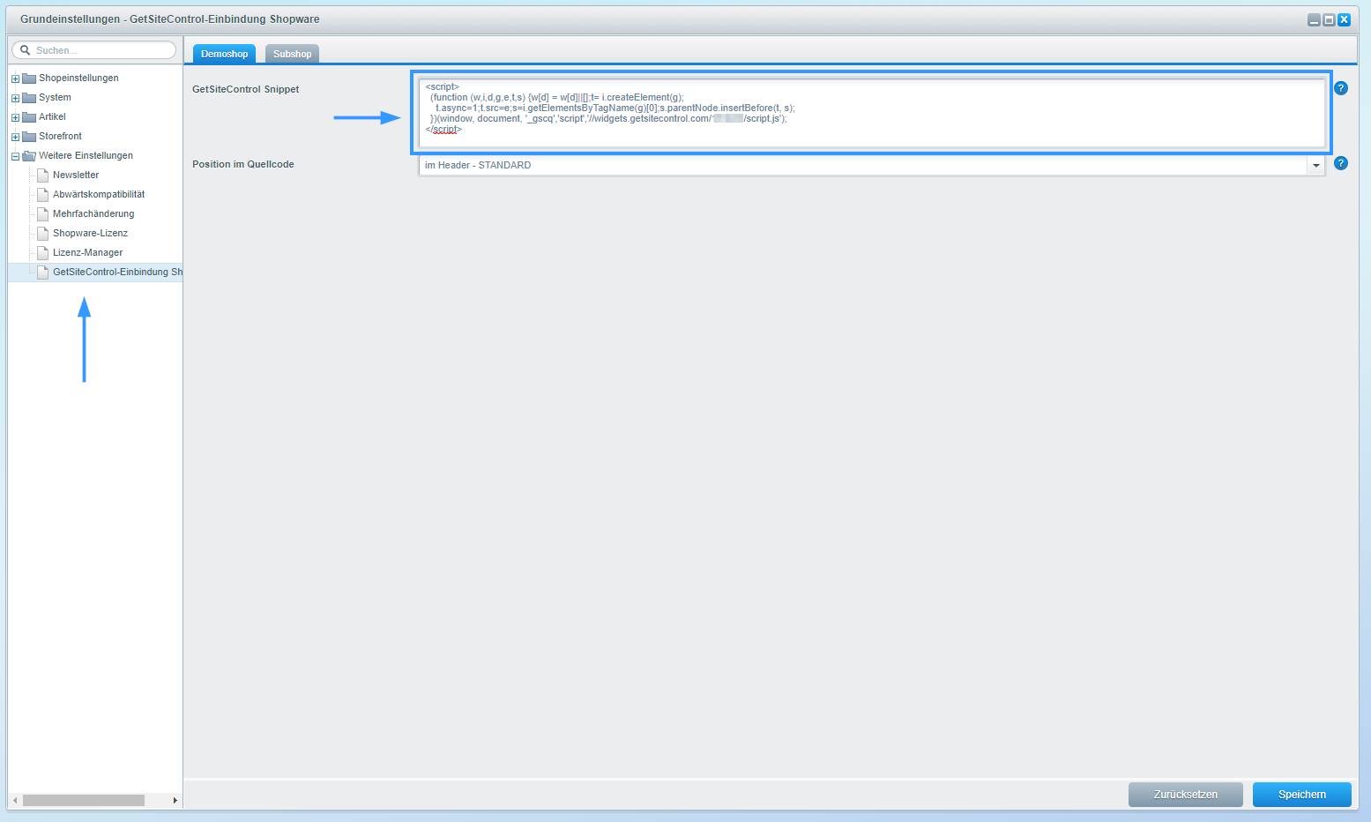1371x822 pixels.
Task: Select System in the tree
Action: pos(55,97)
